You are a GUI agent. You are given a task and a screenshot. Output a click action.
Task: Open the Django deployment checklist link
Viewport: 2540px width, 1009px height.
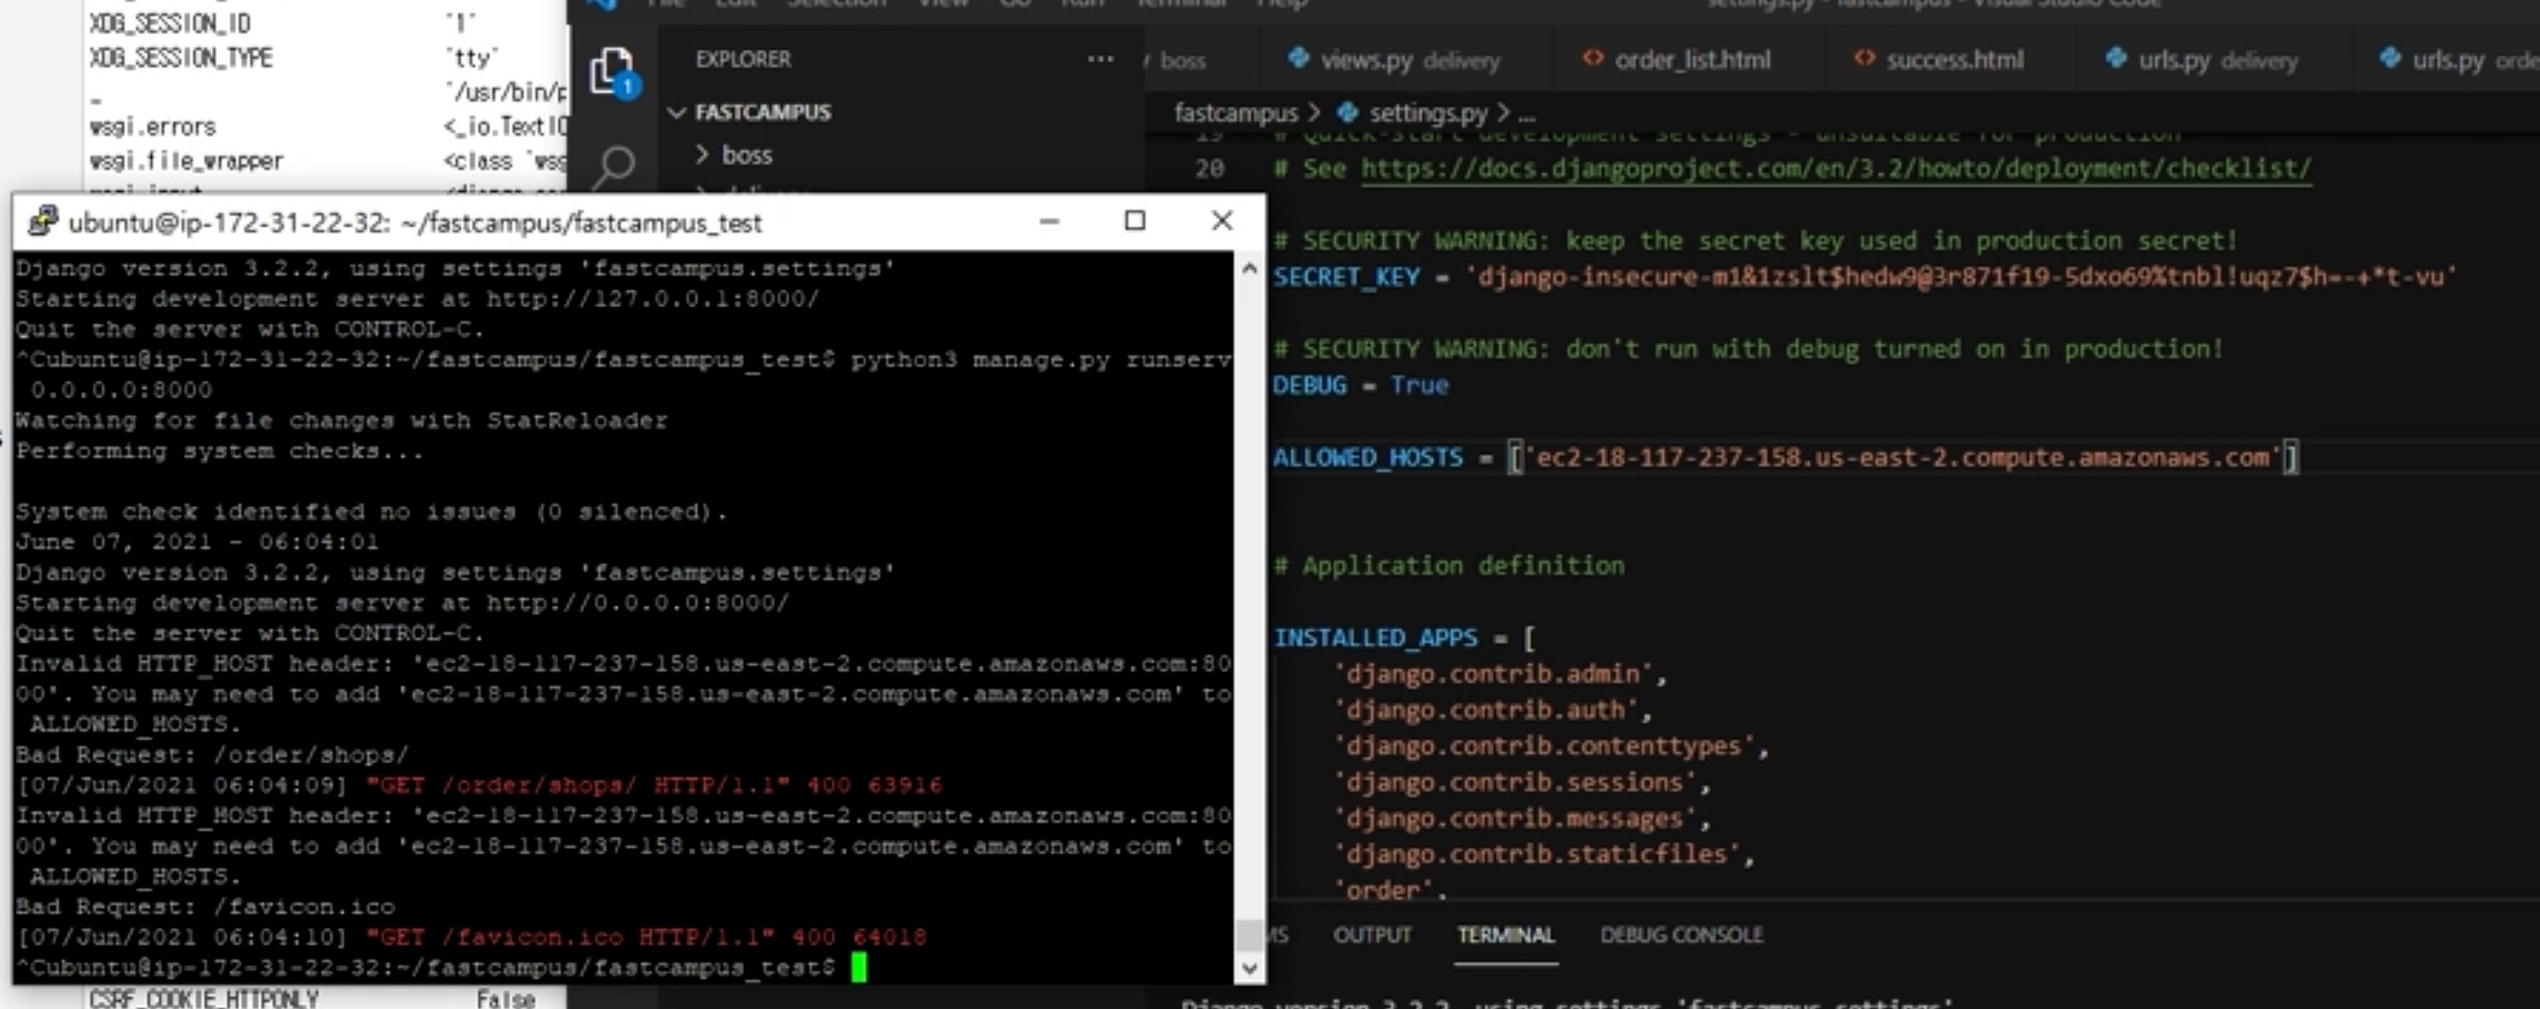coord(1835,168)
